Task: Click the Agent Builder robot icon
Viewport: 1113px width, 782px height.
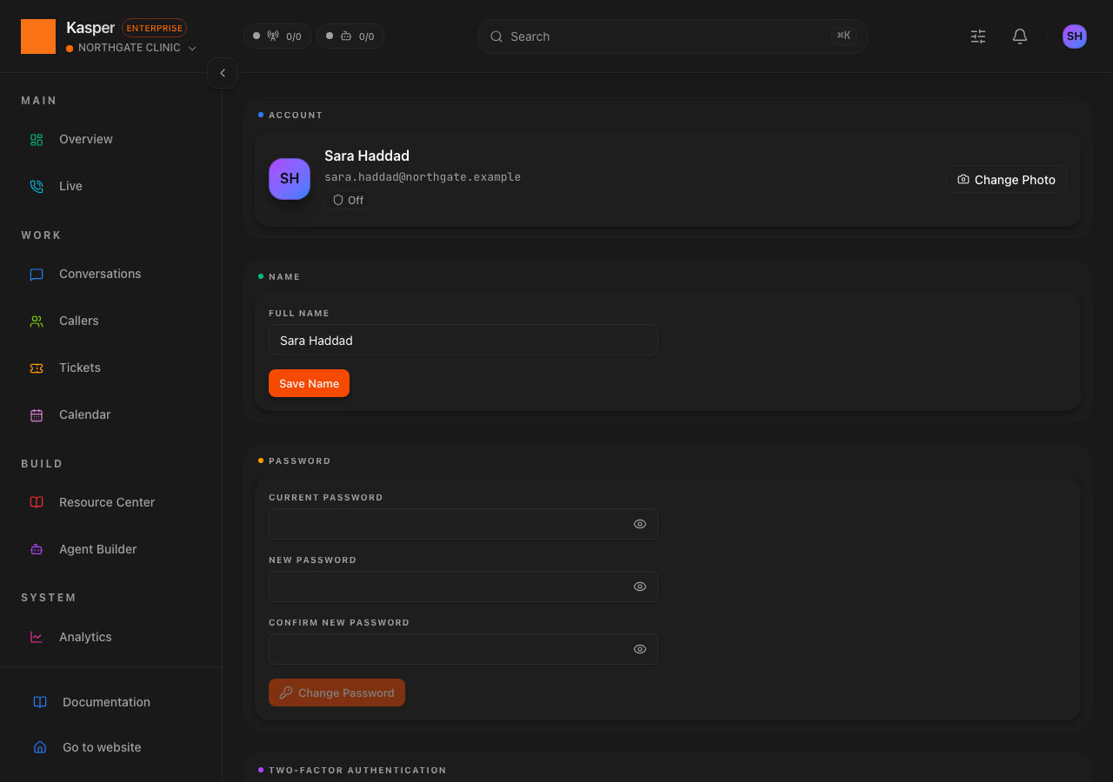Action: (x=37, y=549)
